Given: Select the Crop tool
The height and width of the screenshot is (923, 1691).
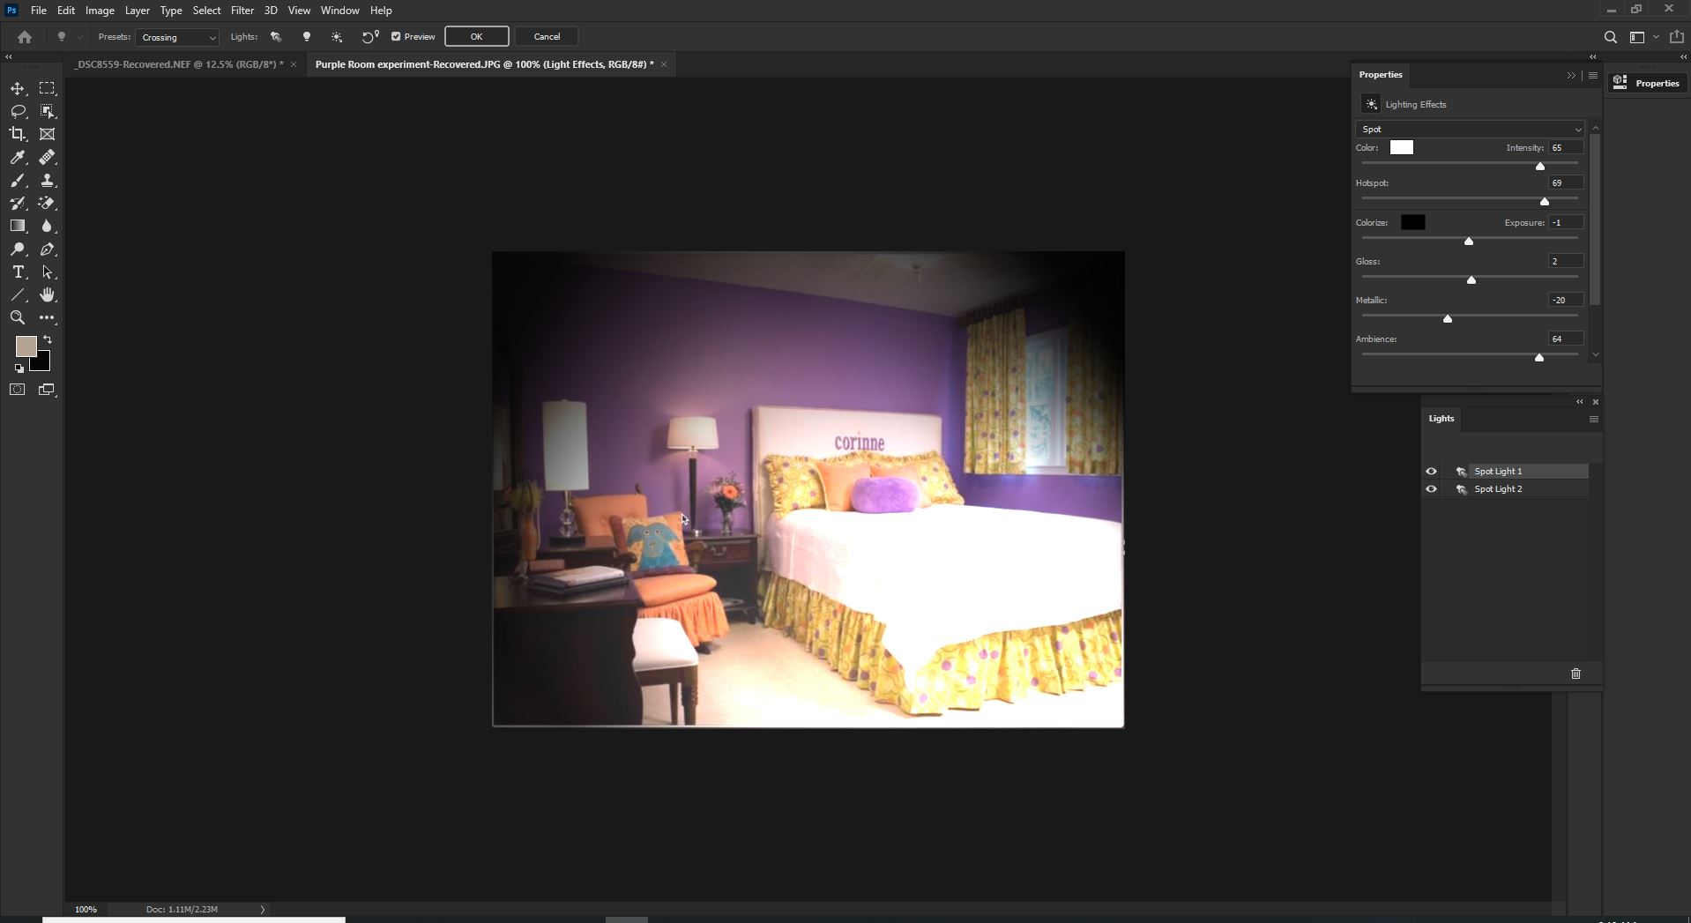Looking at the screenshot, I should [x=18, y=134].
